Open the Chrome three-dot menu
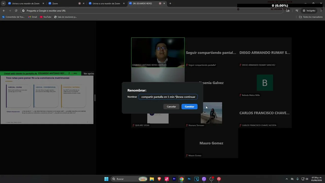Viewport: 325px width, 183px height. click(321, 11)
